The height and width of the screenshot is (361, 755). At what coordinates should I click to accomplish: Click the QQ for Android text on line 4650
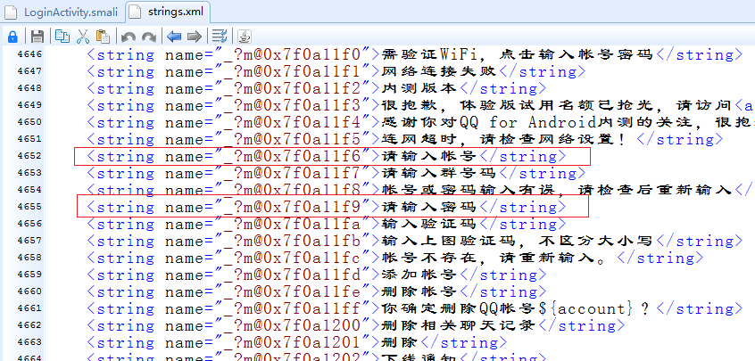pyautogui.click(x=528, y=122)
